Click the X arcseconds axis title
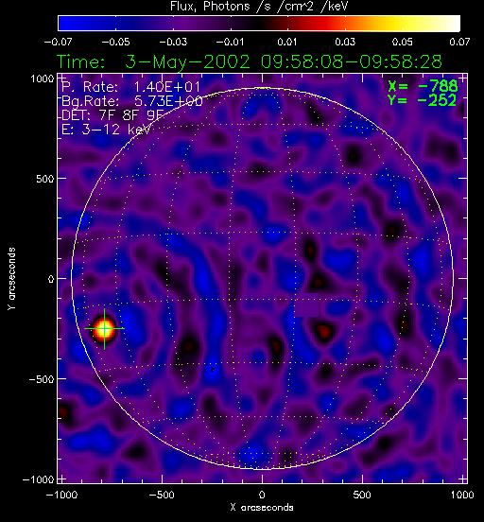 coord(262,508)
